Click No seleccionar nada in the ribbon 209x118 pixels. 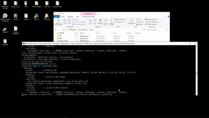[x=152, y=22]
